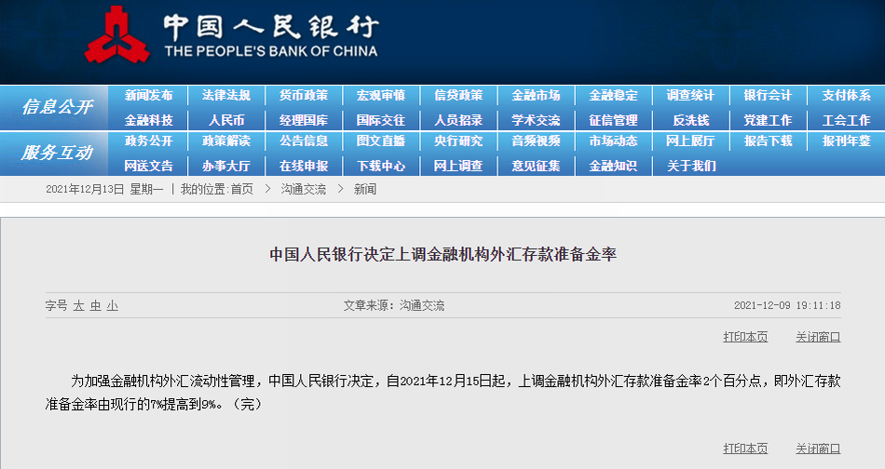Go to 货币政策 section

tap(304, 95)
